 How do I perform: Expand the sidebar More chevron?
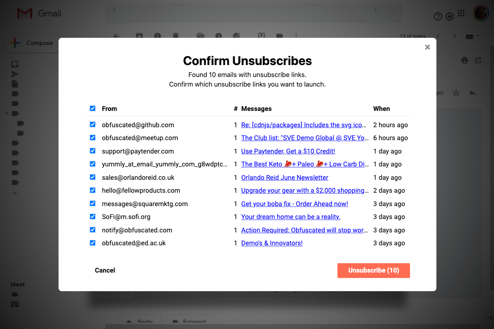click(15, 193)
